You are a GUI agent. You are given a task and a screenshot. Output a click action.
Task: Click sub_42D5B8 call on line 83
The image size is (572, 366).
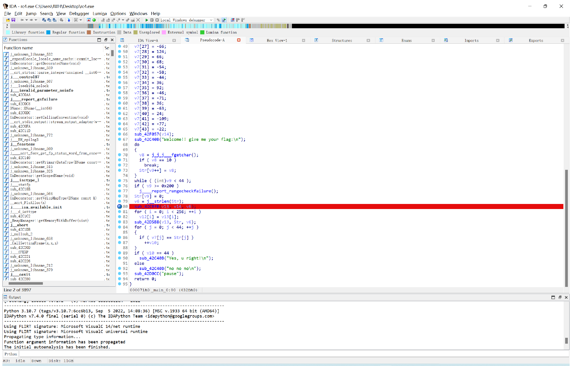[147, 222]
